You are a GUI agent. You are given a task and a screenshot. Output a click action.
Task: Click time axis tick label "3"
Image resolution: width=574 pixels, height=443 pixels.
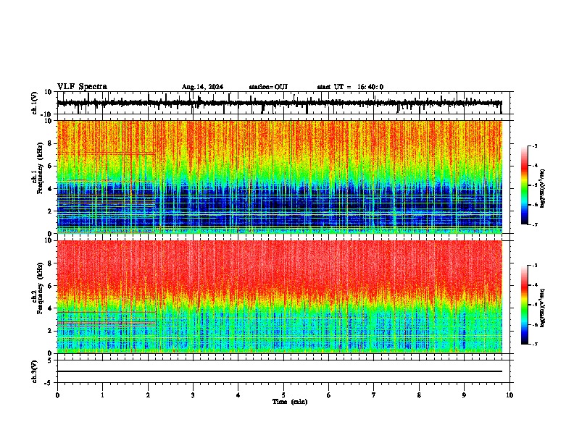pos(193,395)
